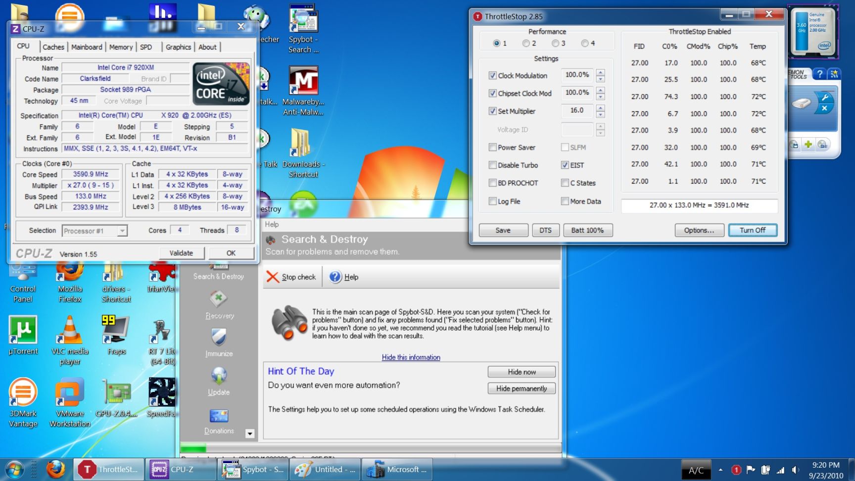Open ThrottleStop Options button
The width and height of the screenshot is (855, 481).
click(x=699, y=230)
